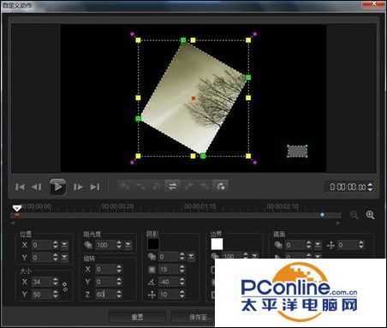Click the 重置 reset button
Screen dimensions: 387x328
pyautogui.click(x=137, y=317)
